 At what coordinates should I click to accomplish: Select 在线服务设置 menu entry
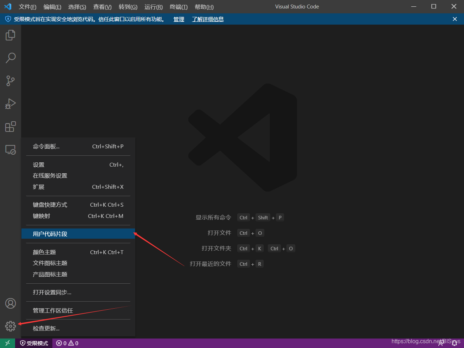click(78, 176)
